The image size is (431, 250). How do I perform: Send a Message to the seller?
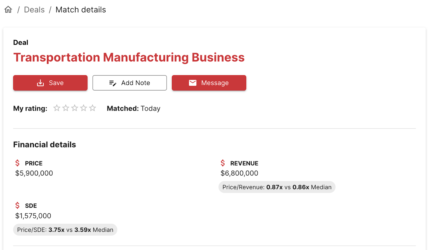209,83
